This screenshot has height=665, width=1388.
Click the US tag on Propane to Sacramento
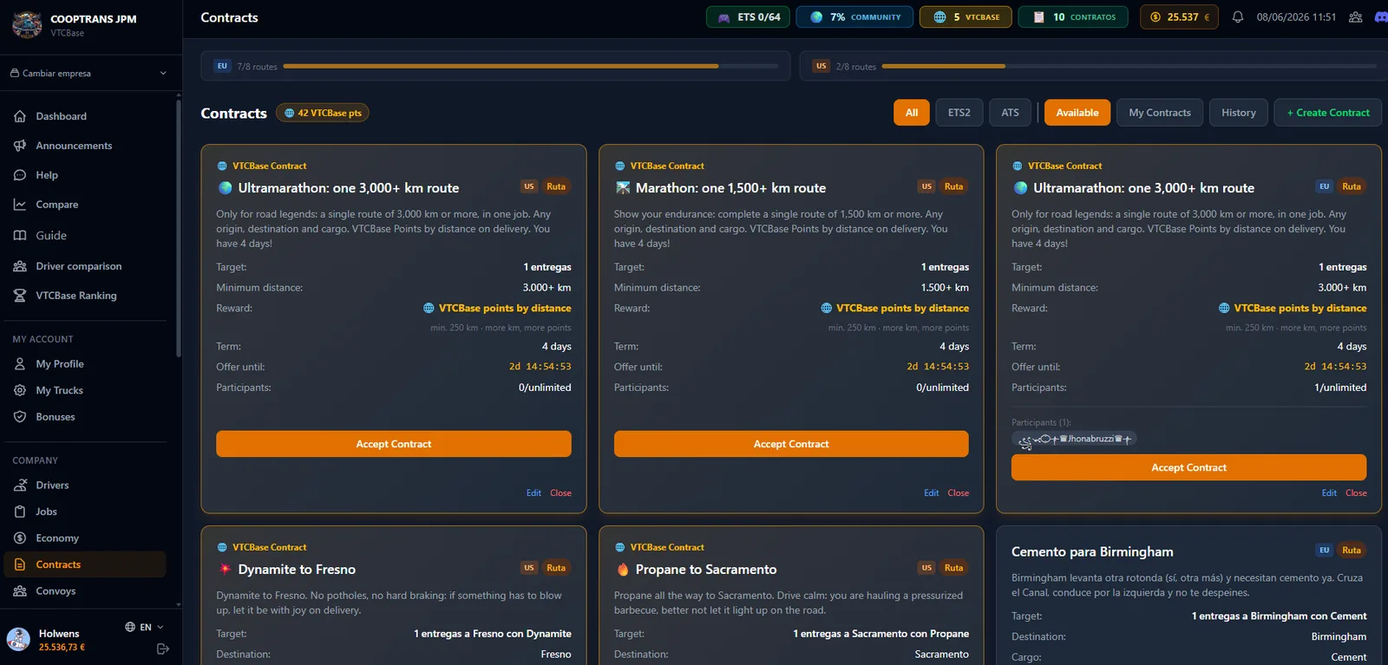tap(926, 568)
